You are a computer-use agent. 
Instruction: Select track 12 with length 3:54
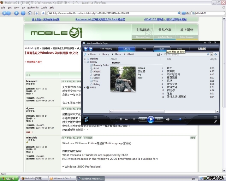[188, 97]
